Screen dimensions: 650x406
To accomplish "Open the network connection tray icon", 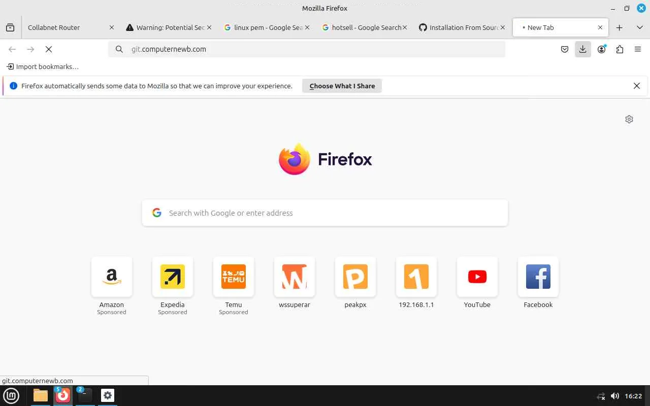I will [601, 396].
